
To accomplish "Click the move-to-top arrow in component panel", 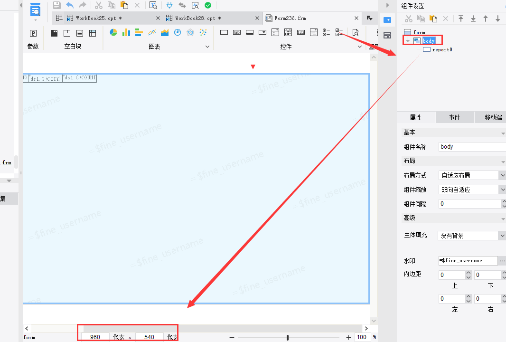I will click(461, 19).
